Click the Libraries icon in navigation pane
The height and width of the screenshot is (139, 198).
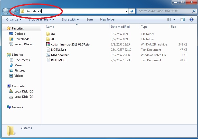tap(9, 55)
